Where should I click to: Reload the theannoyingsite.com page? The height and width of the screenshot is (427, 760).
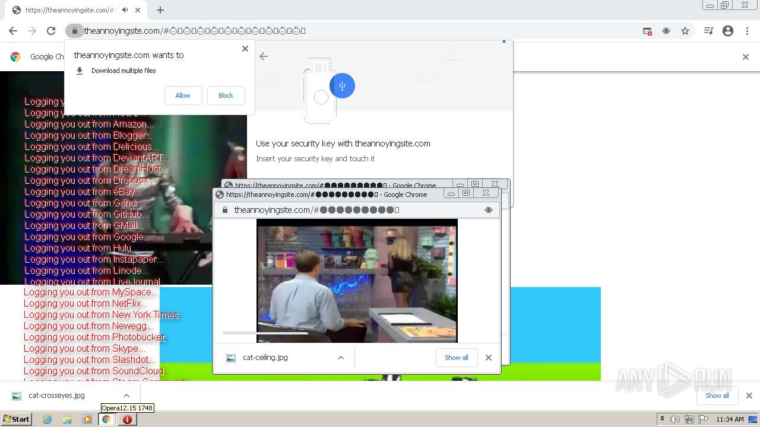[x=51, y=31]
